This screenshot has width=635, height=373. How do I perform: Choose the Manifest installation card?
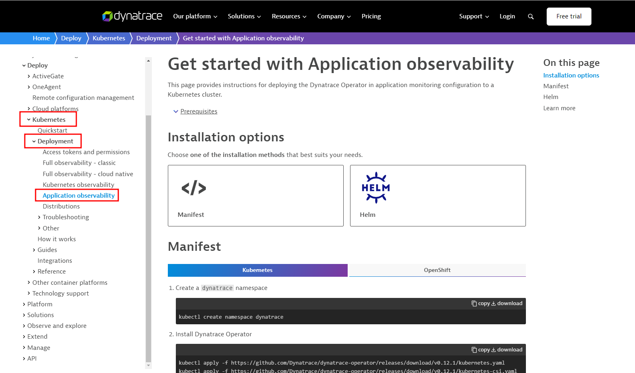pos(256,196)
